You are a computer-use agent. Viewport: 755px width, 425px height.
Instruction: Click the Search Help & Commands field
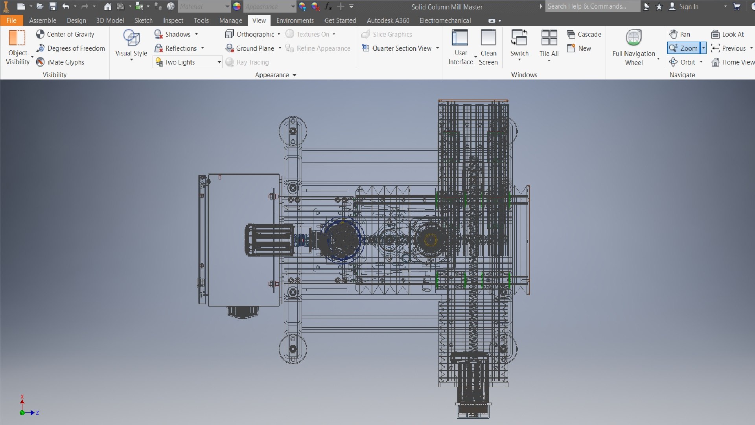593,6
